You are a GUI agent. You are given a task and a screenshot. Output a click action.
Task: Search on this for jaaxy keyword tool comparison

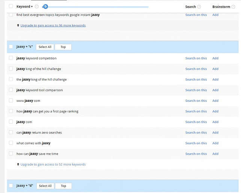(x=196, y=90)
